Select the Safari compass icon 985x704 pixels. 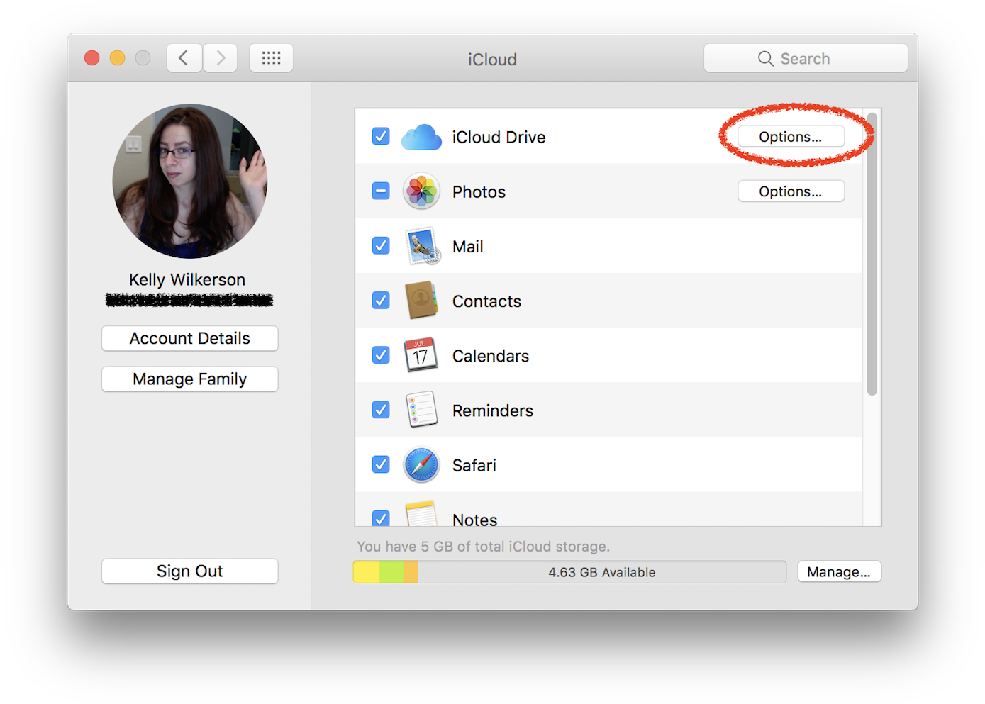point(421,464)
